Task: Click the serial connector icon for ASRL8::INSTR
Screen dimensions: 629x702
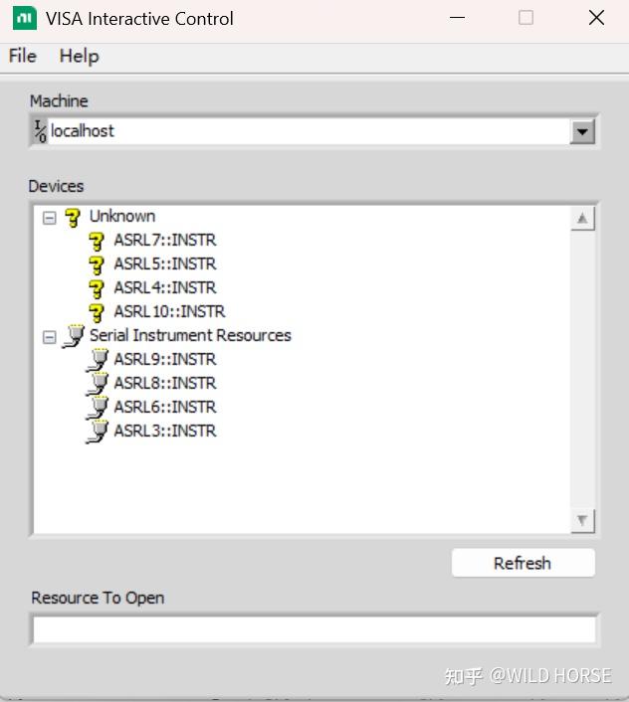Action: [x=98, y=384]
